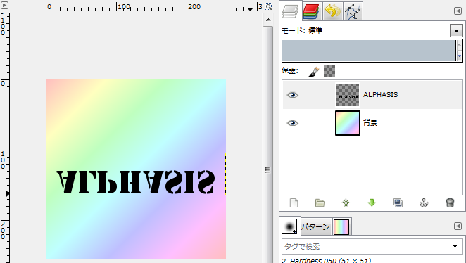466x263 pixels.
Task: Open the Paths tab
Action: [x=353, y=11]
